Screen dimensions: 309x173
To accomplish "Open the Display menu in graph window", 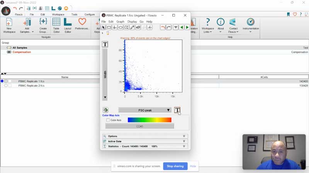I will pos(132,22).
